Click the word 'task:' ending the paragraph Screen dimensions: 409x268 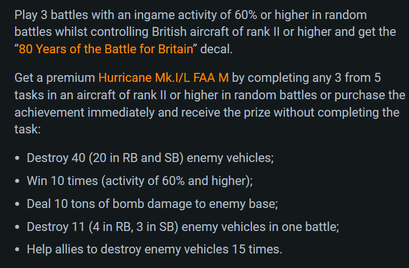point(27,130)
